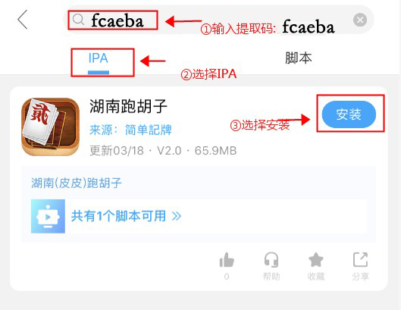Open help via the headset icon
This screenshot has width=401, height=310.
click(x=271, y=260)
